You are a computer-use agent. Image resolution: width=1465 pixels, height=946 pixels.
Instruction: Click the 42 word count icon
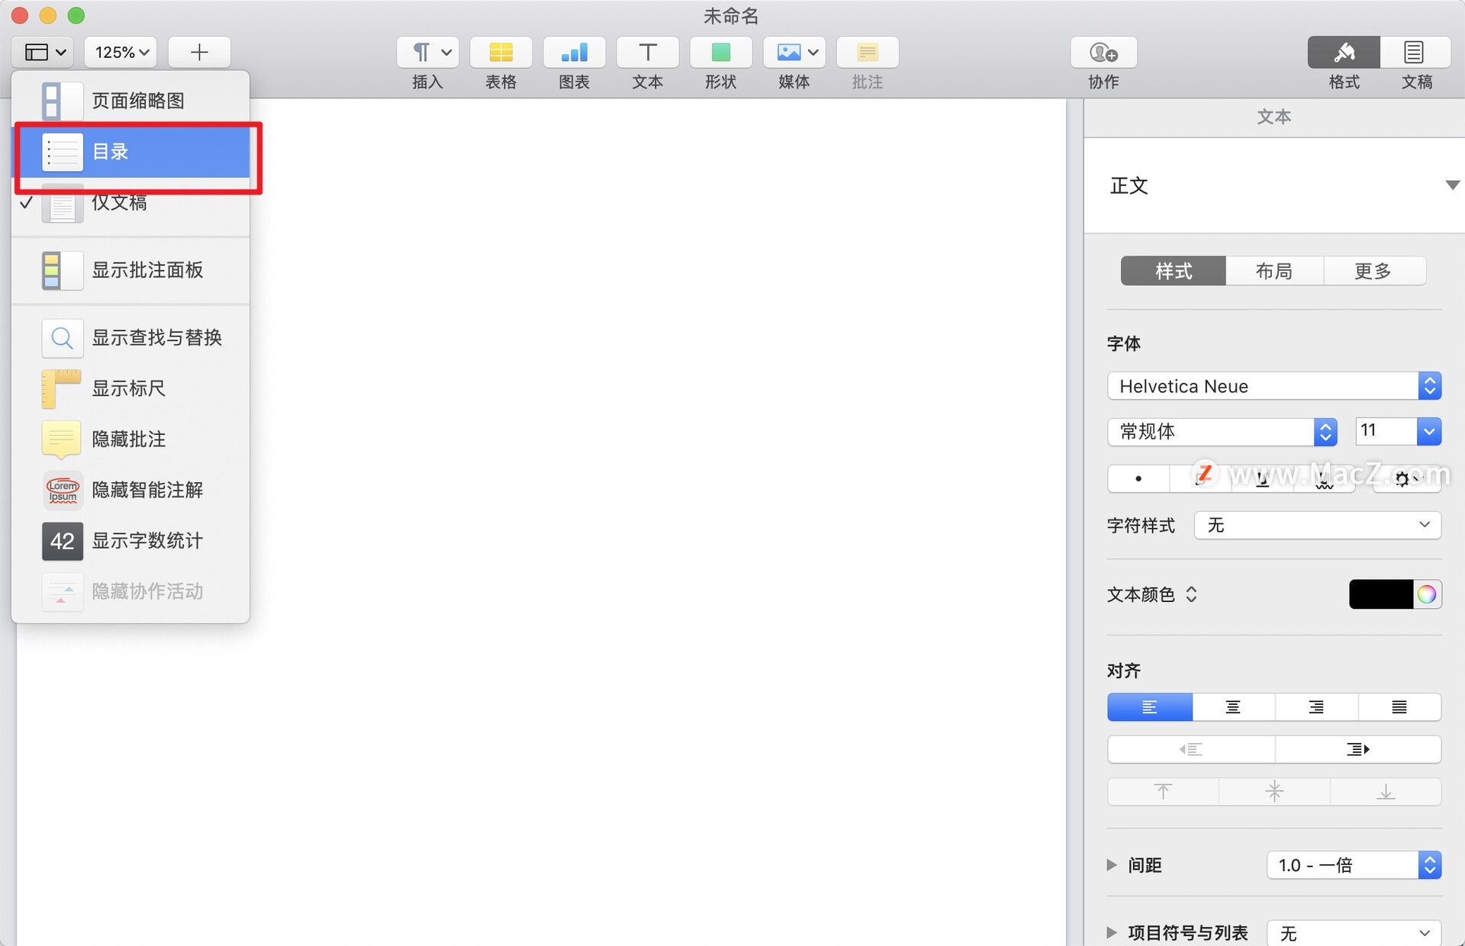click(x=62, y=541)
